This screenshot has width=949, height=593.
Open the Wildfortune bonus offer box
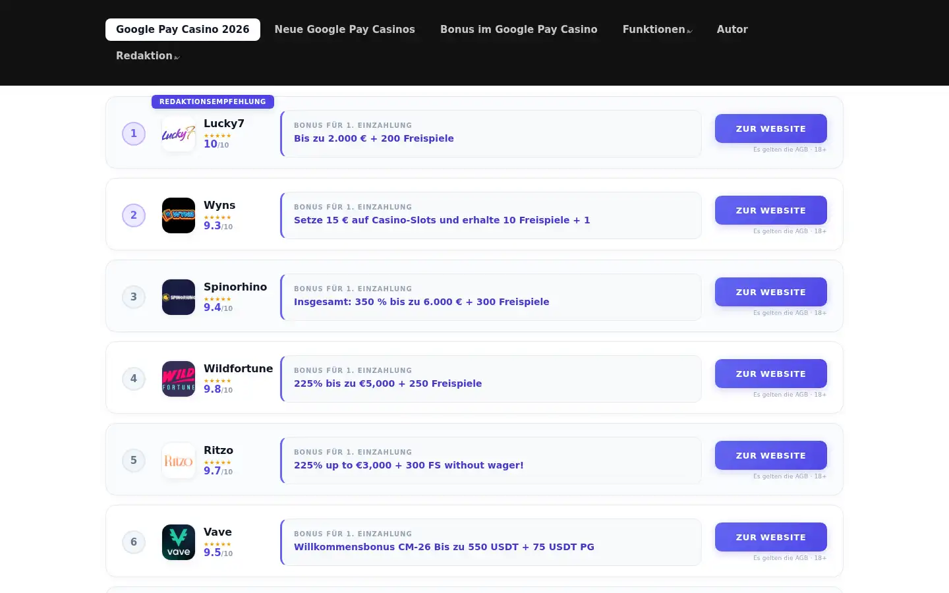(491, 379)
